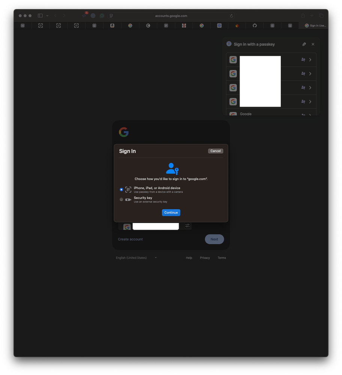Choose the Security key radio button
The image size is (342, 375).
coord(121,199)
